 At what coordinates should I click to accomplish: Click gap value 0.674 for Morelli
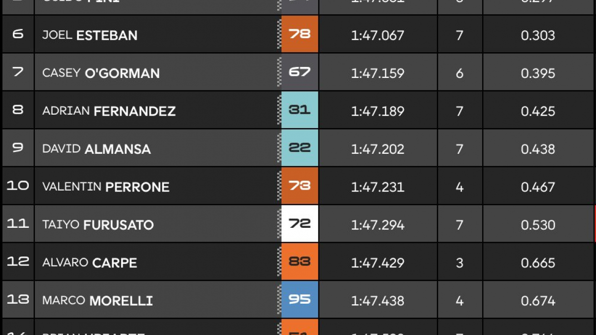538,301
